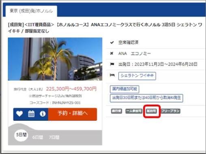Click the 延泊可 badge
206x154 pixels.
(x=152, y=111)
